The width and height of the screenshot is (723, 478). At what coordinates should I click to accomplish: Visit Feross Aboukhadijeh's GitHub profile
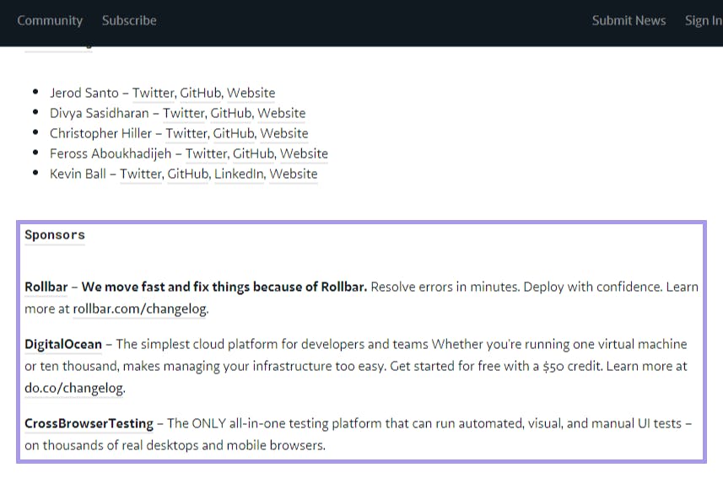pos(254,153)
